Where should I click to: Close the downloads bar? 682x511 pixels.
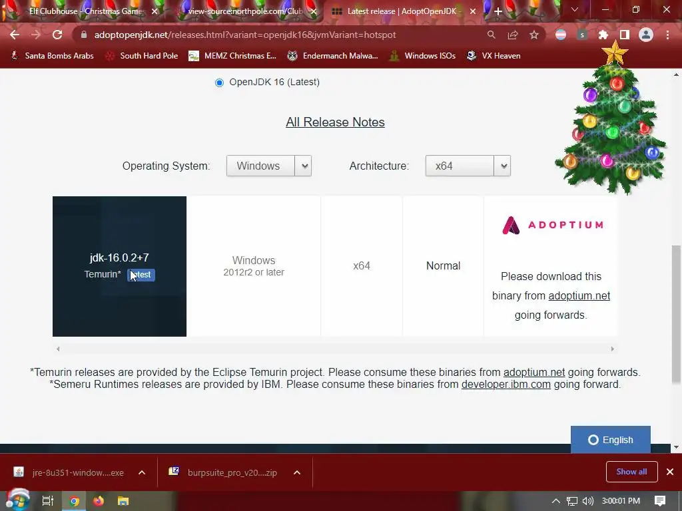(x=670, y=472)
